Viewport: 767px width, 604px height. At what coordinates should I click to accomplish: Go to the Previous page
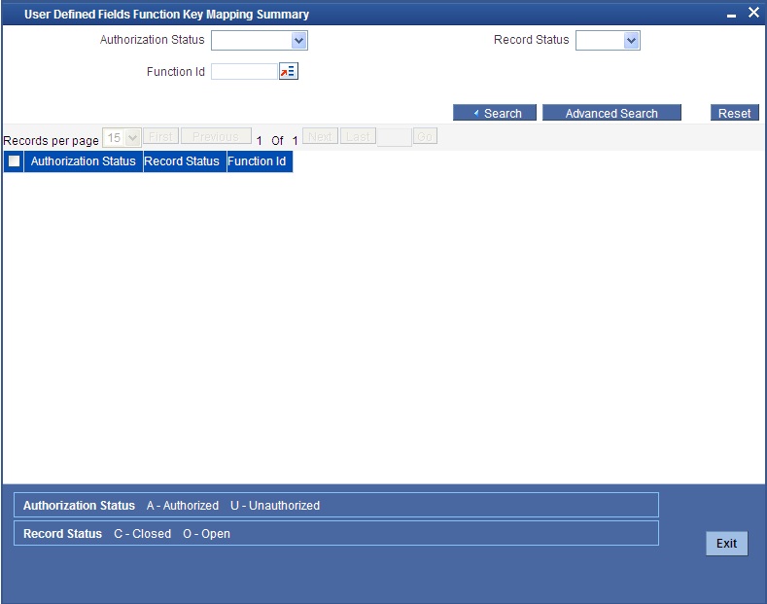pos(216,136)
